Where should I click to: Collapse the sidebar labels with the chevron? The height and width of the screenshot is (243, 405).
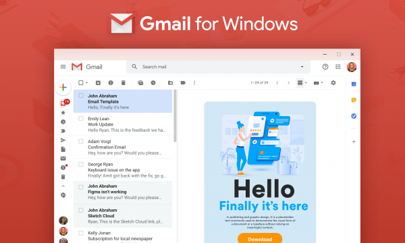click(63, 186)
